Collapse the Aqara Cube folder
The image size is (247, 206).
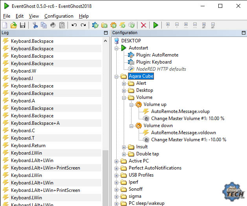(x=117, y=76)
